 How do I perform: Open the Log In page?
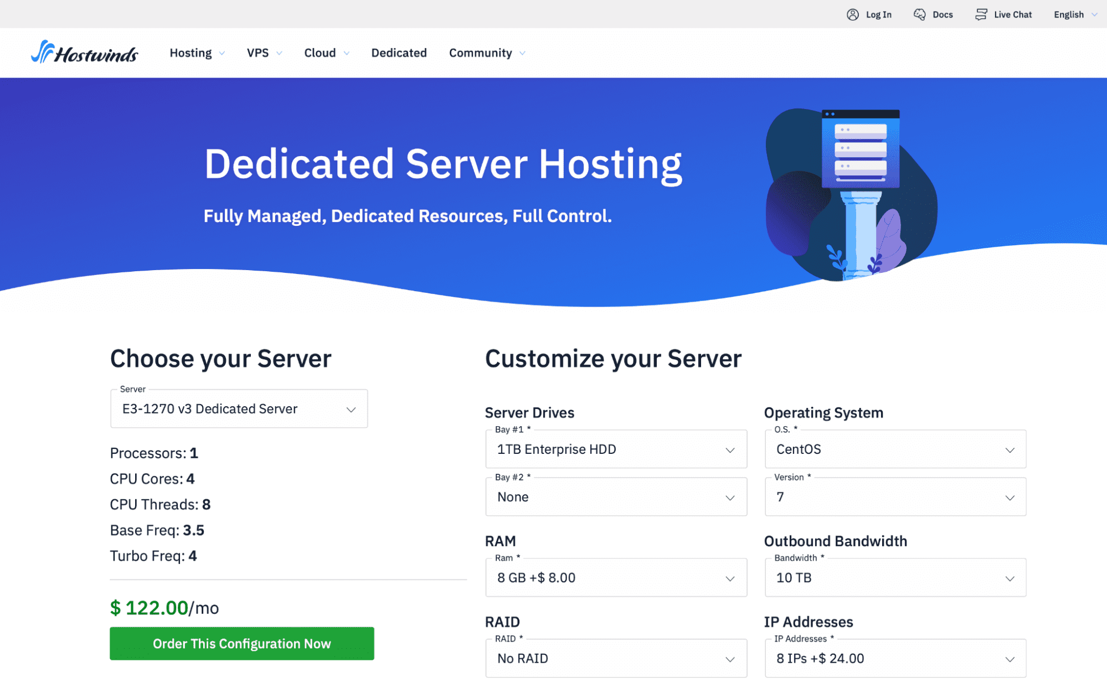click(x=871, y=14)
